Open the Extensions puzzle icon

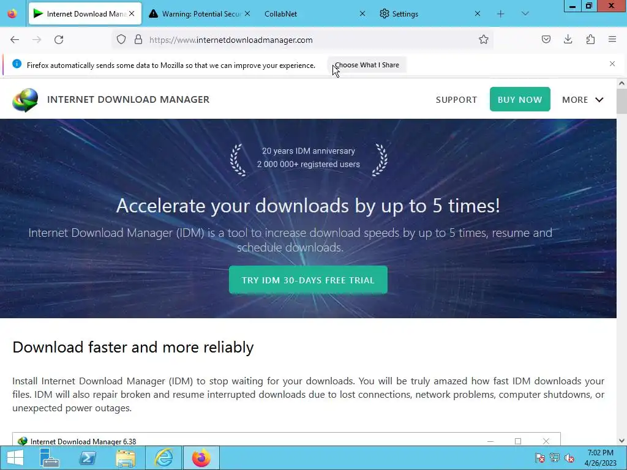click(x=590, y=40)
